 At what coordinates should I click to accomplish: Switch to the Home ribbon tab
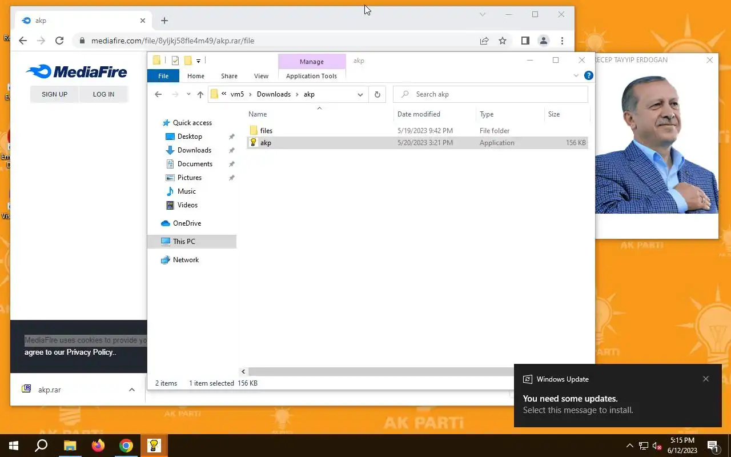coord(196,76)
